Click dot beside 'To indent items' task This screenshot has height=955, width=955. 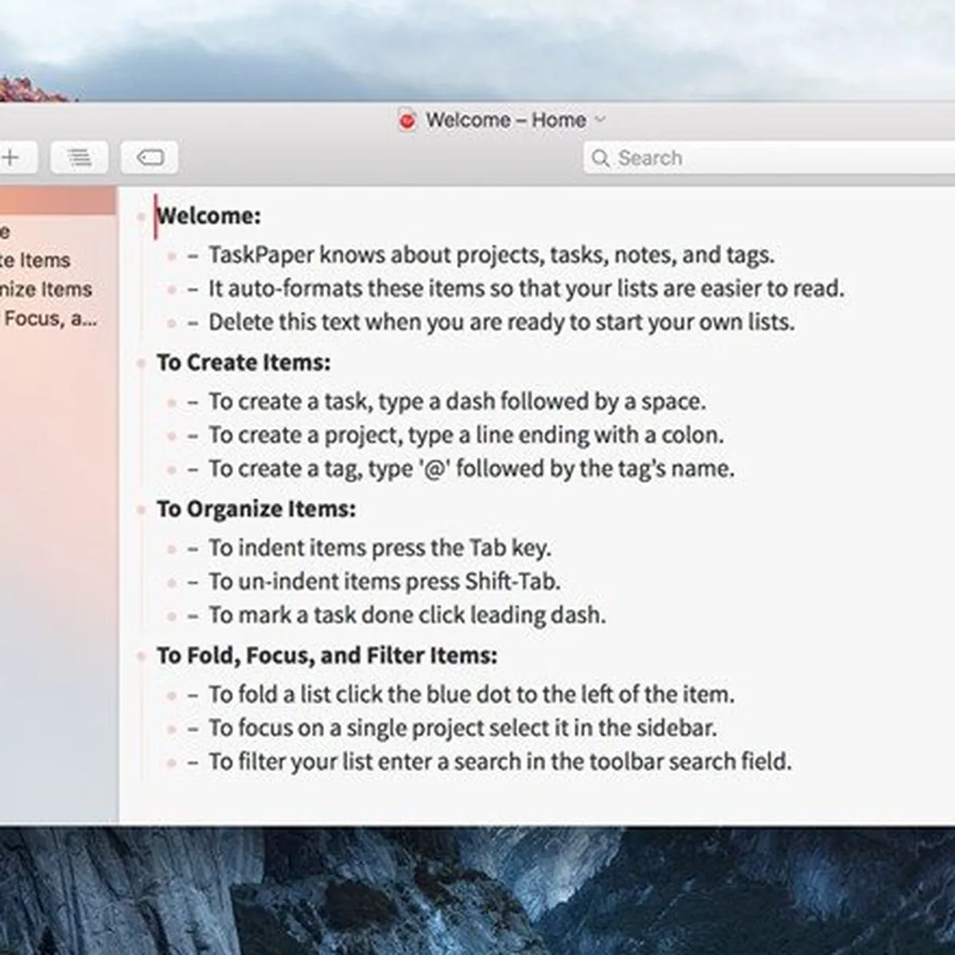[171, 548]
